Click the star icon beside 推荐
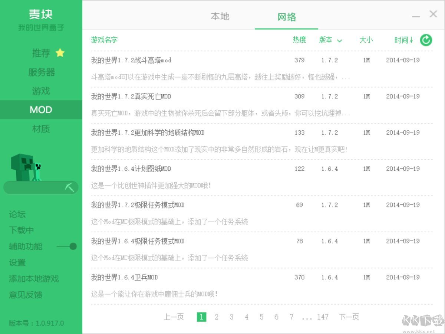 click(60, 53)
